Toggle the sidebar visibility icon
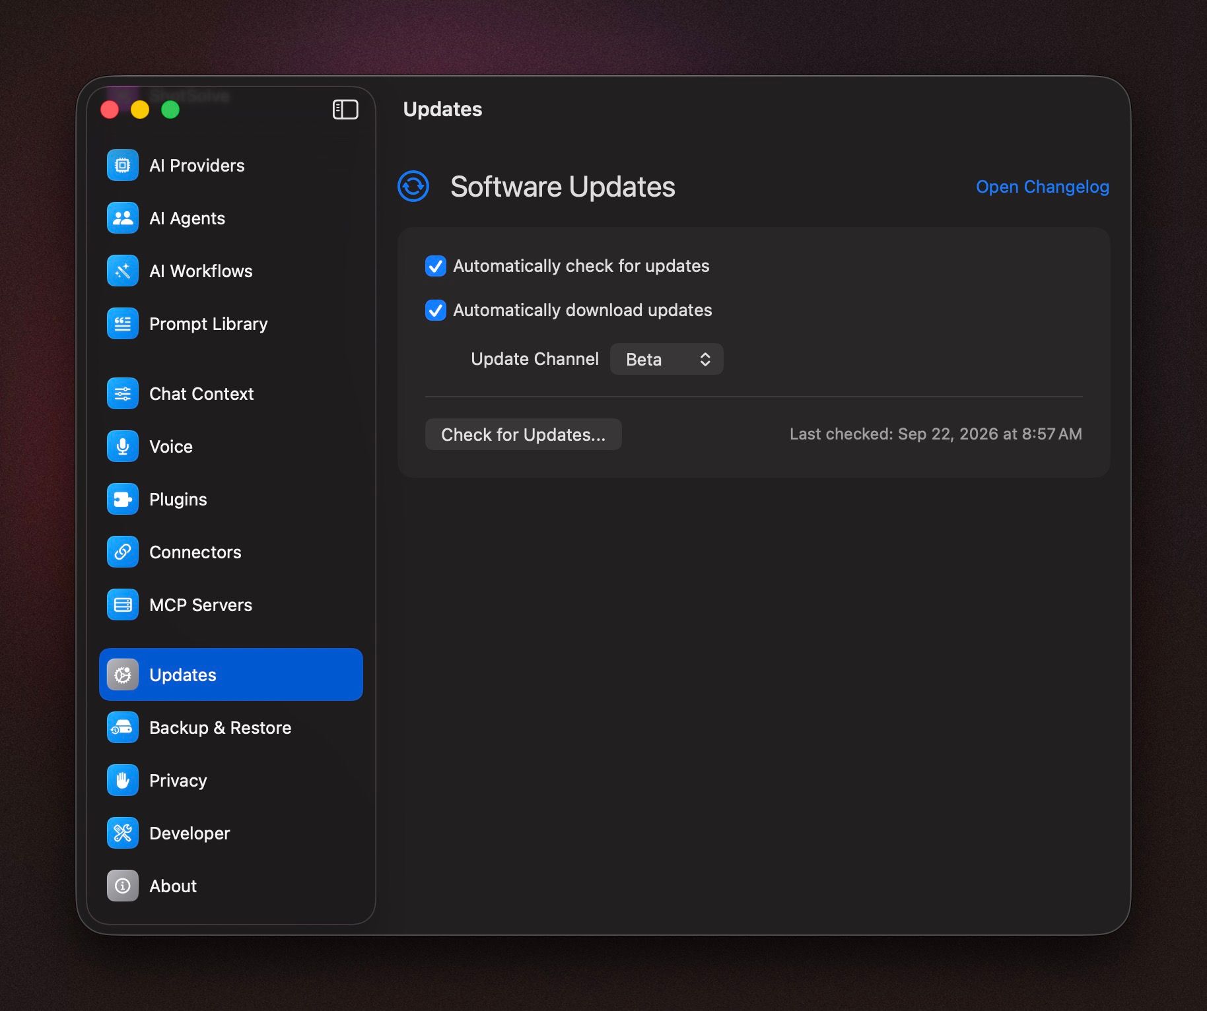The width and height of the screenshot is (1207, 1011). click(x=345, y=110)
